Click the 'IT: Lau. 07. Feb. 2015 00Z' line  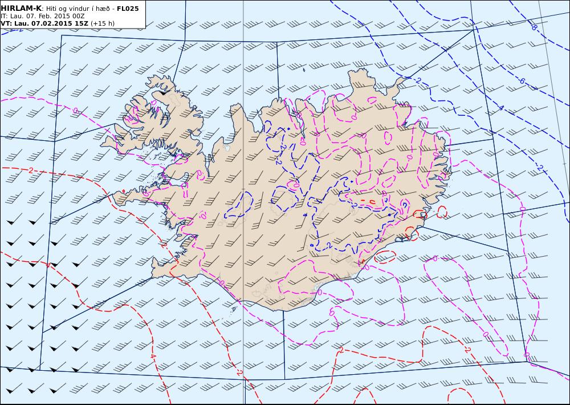click(43, 16)
